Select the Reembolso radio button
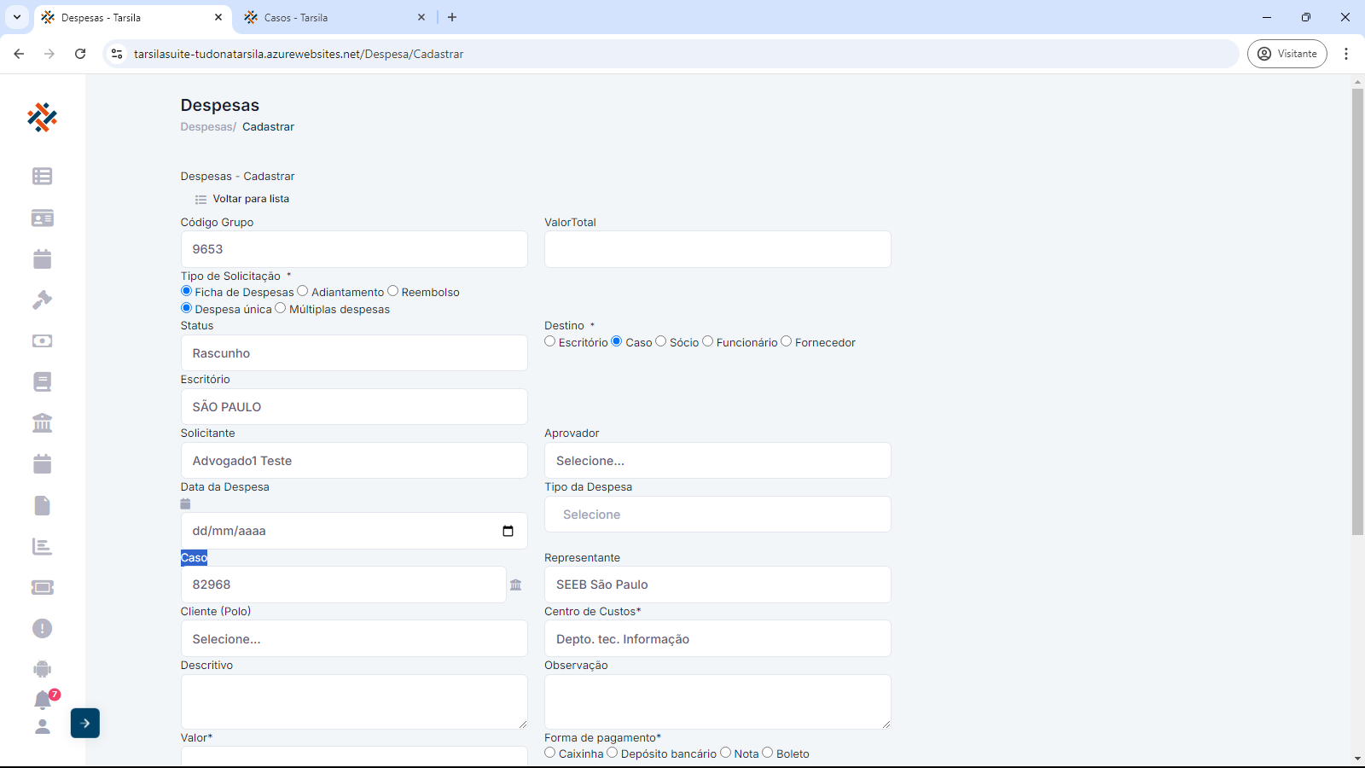The height and width of the screenshot is (768, 1365). pyautogui.click(x=393, y=291)
